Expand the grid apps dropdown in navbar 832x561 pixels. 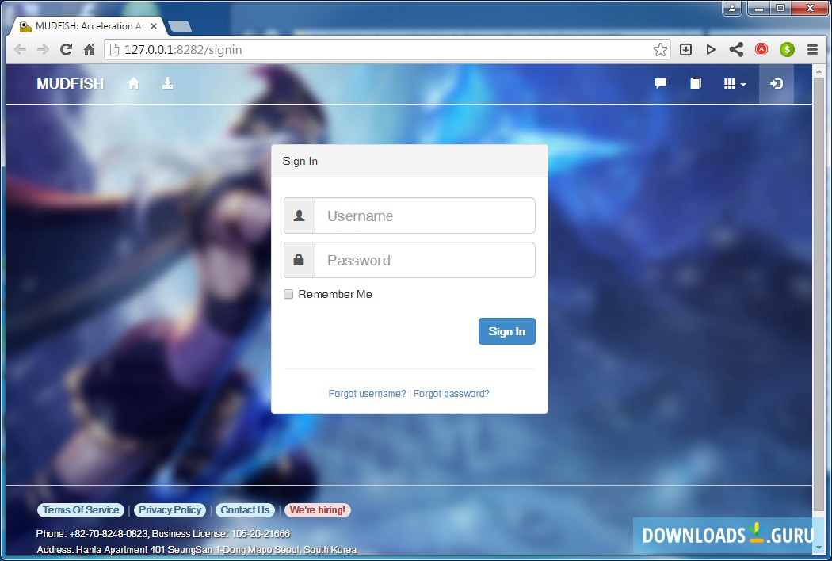[735, 84]
